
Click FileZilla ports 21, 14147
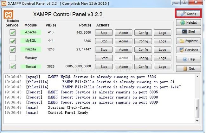pyautogui.click(x=84, y=49)
